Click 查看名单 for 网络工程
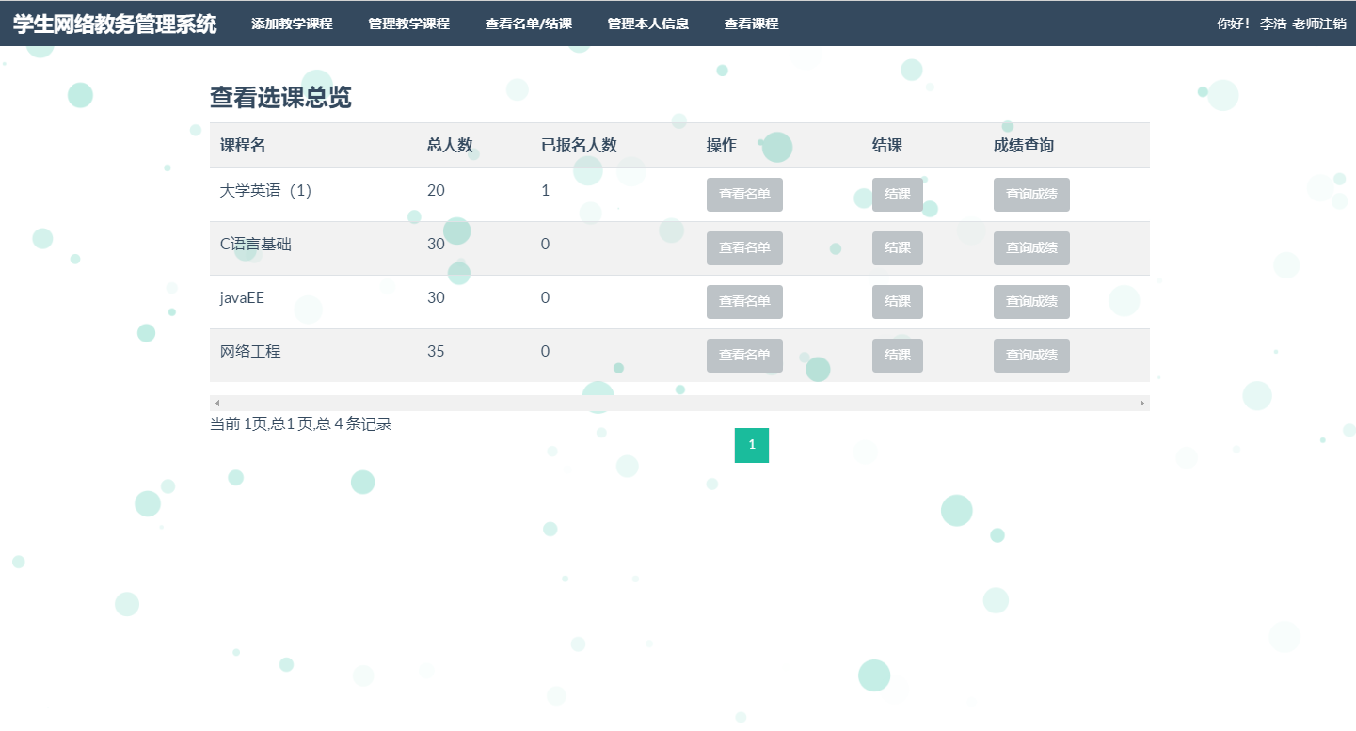Screen dimensions: 1356x731 click(x=744, y=355)
